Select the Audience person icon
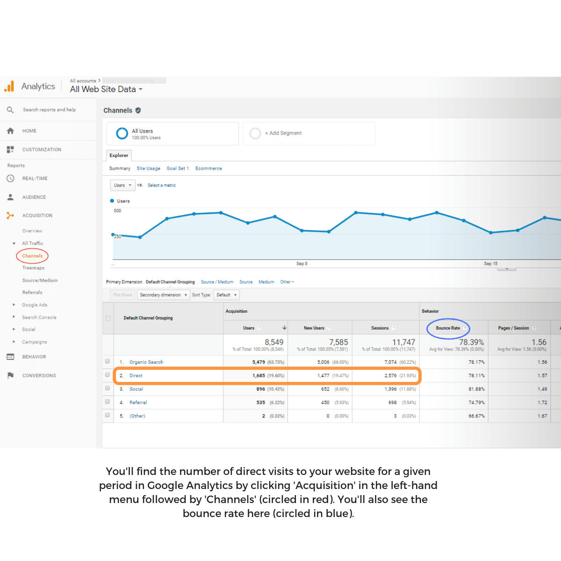 tap(10, 197)
